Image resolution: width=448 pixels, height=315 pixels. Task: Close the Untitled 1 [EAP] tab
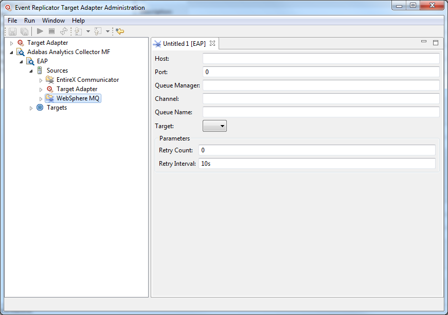point(212,43)
